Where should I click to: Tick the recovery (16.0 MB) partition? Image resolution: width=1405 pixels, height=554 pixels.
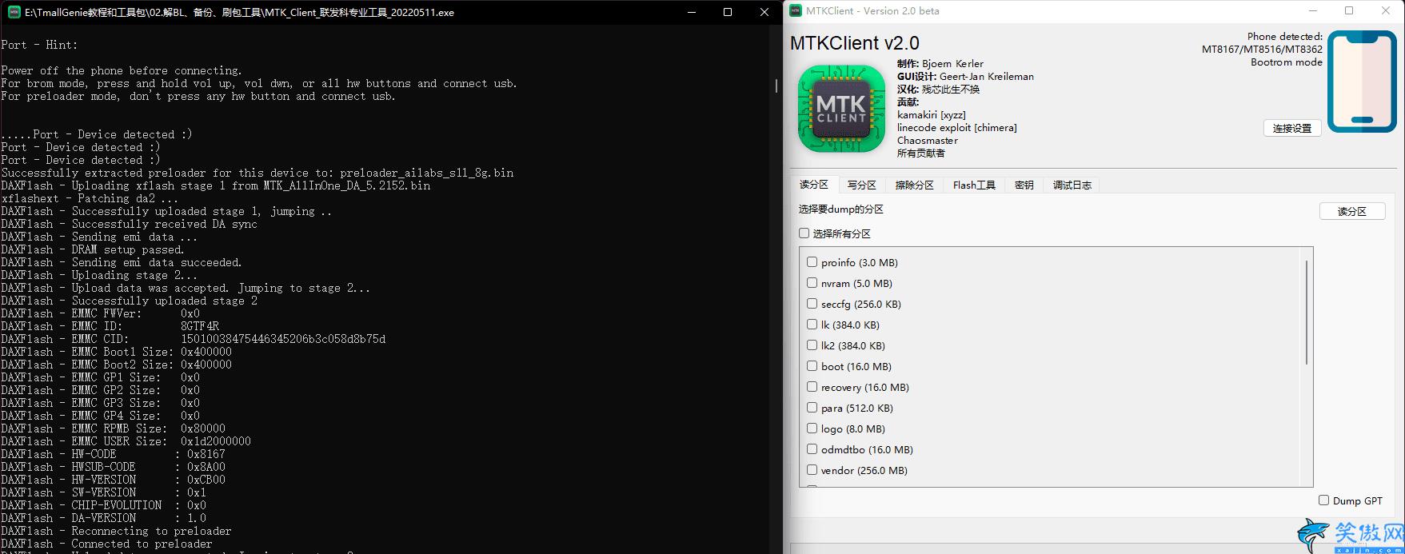tap(812, 387)
